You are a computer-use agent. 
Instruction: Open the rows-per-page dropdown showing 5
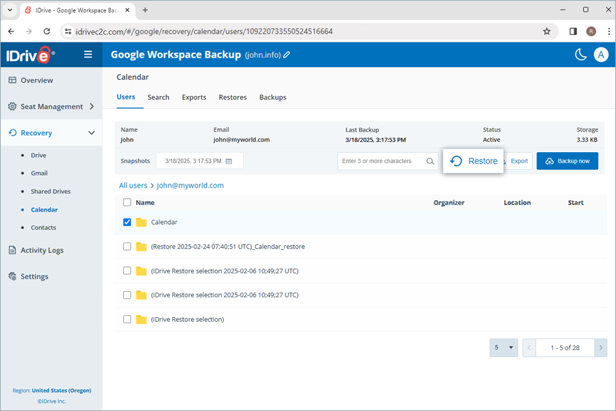504,348
